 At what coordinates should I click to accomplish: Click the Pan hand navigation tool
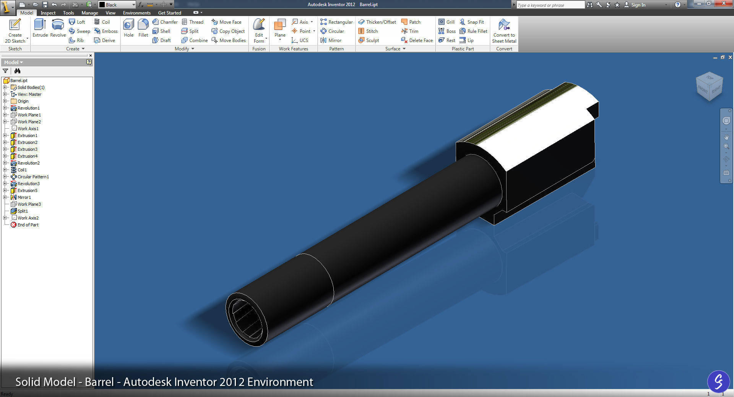point(726,137)
